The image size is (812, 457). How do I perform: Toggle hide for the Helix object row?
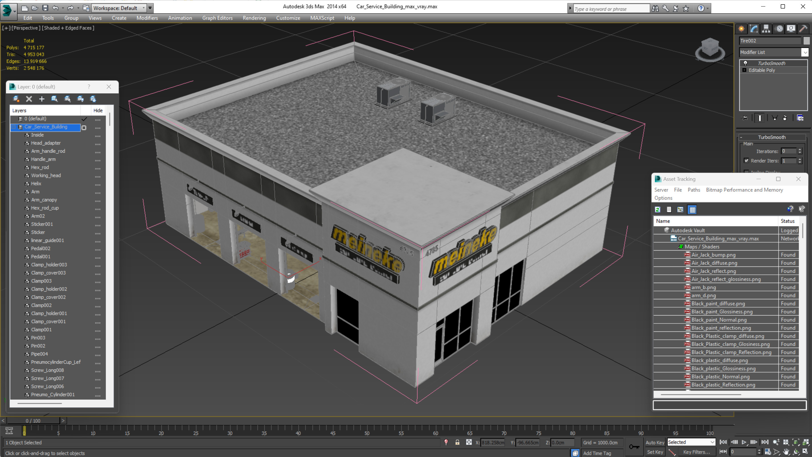(98, 185)
